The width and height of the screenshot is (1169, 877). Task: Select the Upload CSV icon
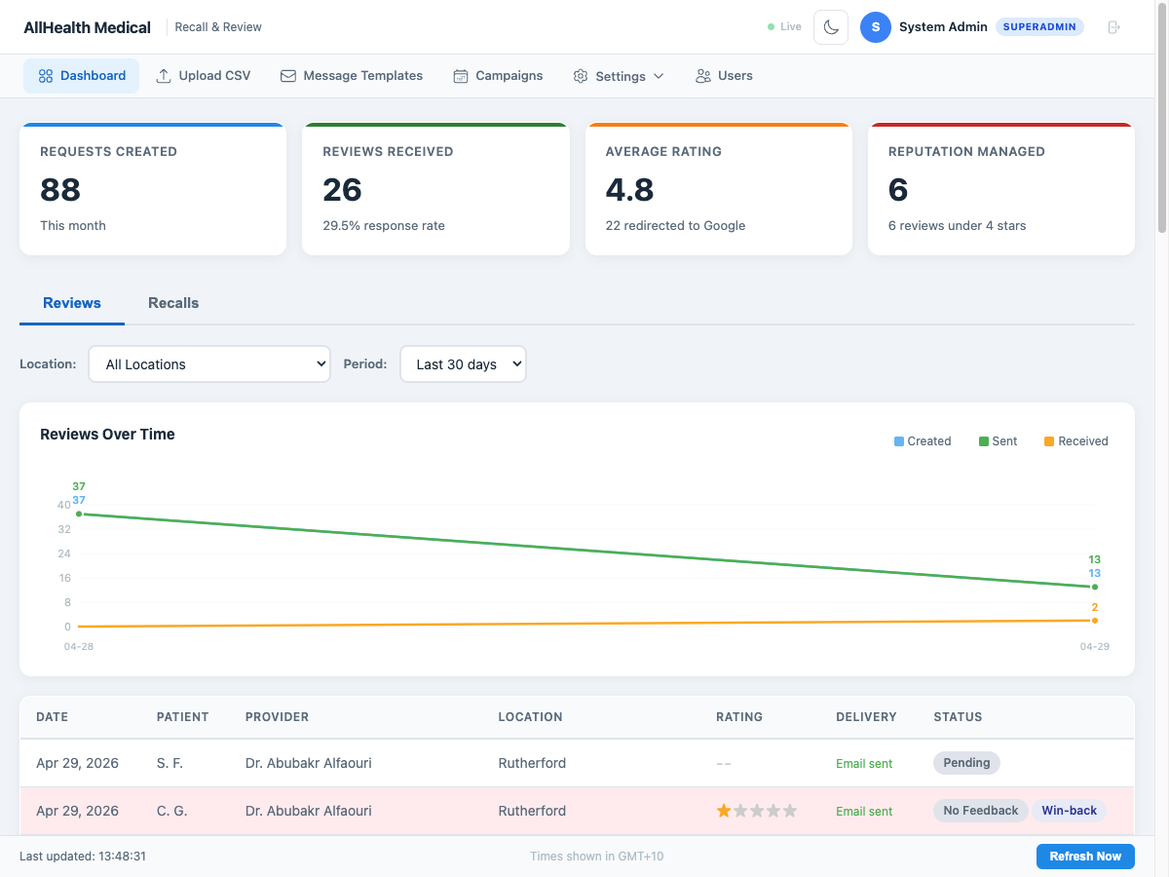[162, 75]
